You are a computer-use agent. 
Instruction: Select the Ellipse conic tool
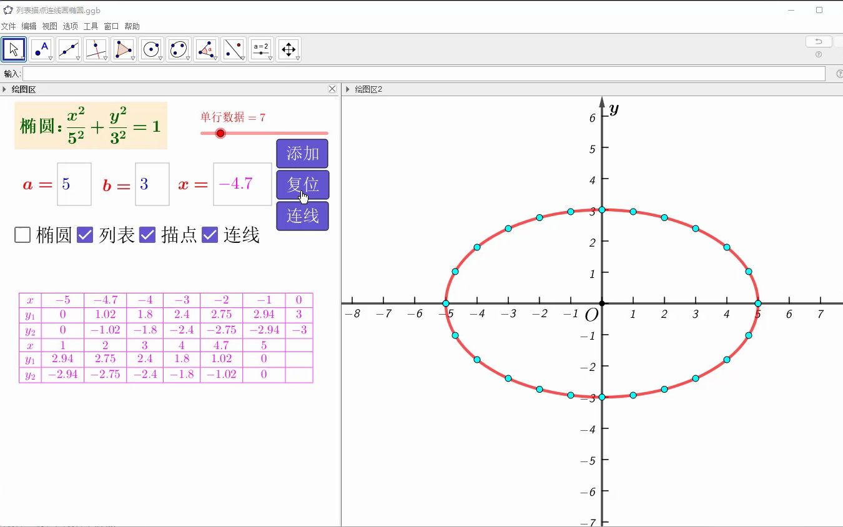(x=179, y=49)
